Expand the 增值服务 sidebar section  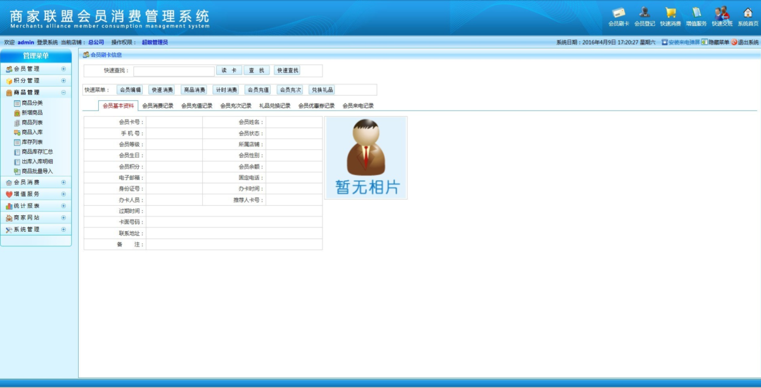point(64,195)
